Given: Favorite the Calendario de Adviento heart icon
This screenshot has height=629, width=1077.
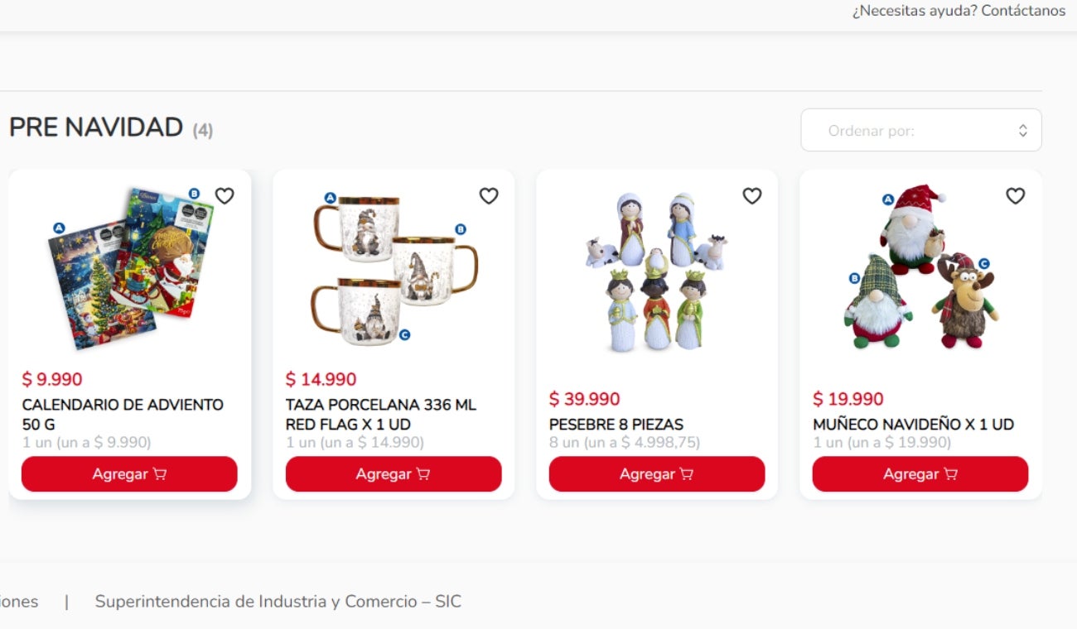Looking at the screenshot, I should (225, 196).
